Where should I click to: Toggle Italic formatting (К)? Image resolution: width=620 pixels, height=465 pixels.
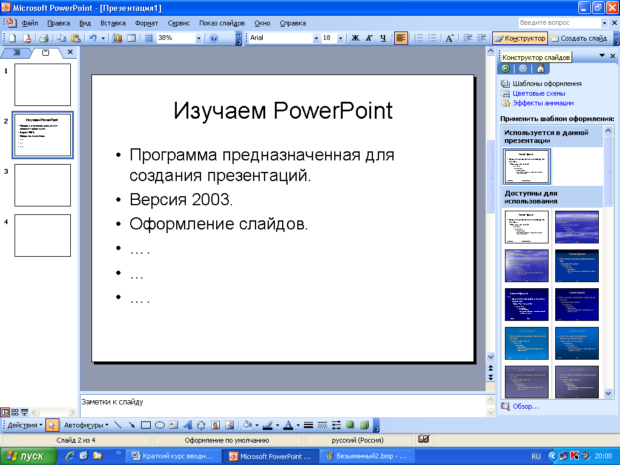(369, 38)
